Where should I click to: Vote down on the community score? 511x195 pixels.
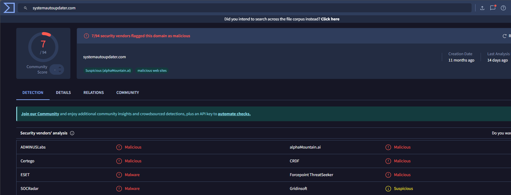[60, 71]
